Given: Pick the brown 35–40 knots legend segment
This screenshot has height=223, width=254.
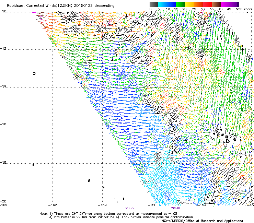Looking at the screenshot, I should [x=216, y=4].
